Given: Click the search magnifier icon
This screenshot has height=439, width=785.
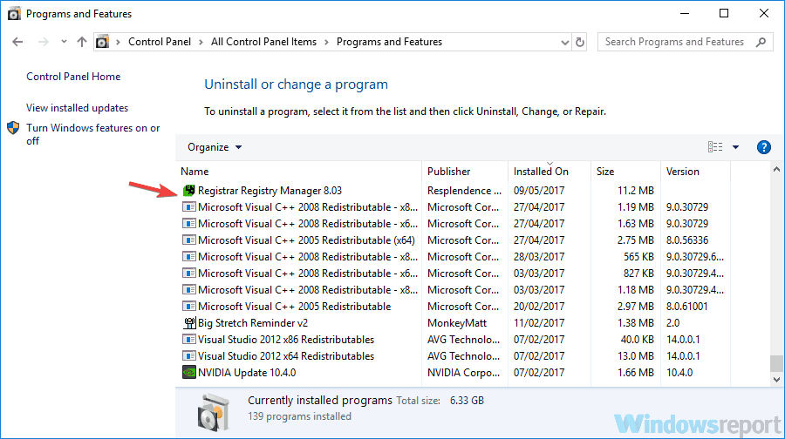Looking at the screenshot, I should [761, 42].
